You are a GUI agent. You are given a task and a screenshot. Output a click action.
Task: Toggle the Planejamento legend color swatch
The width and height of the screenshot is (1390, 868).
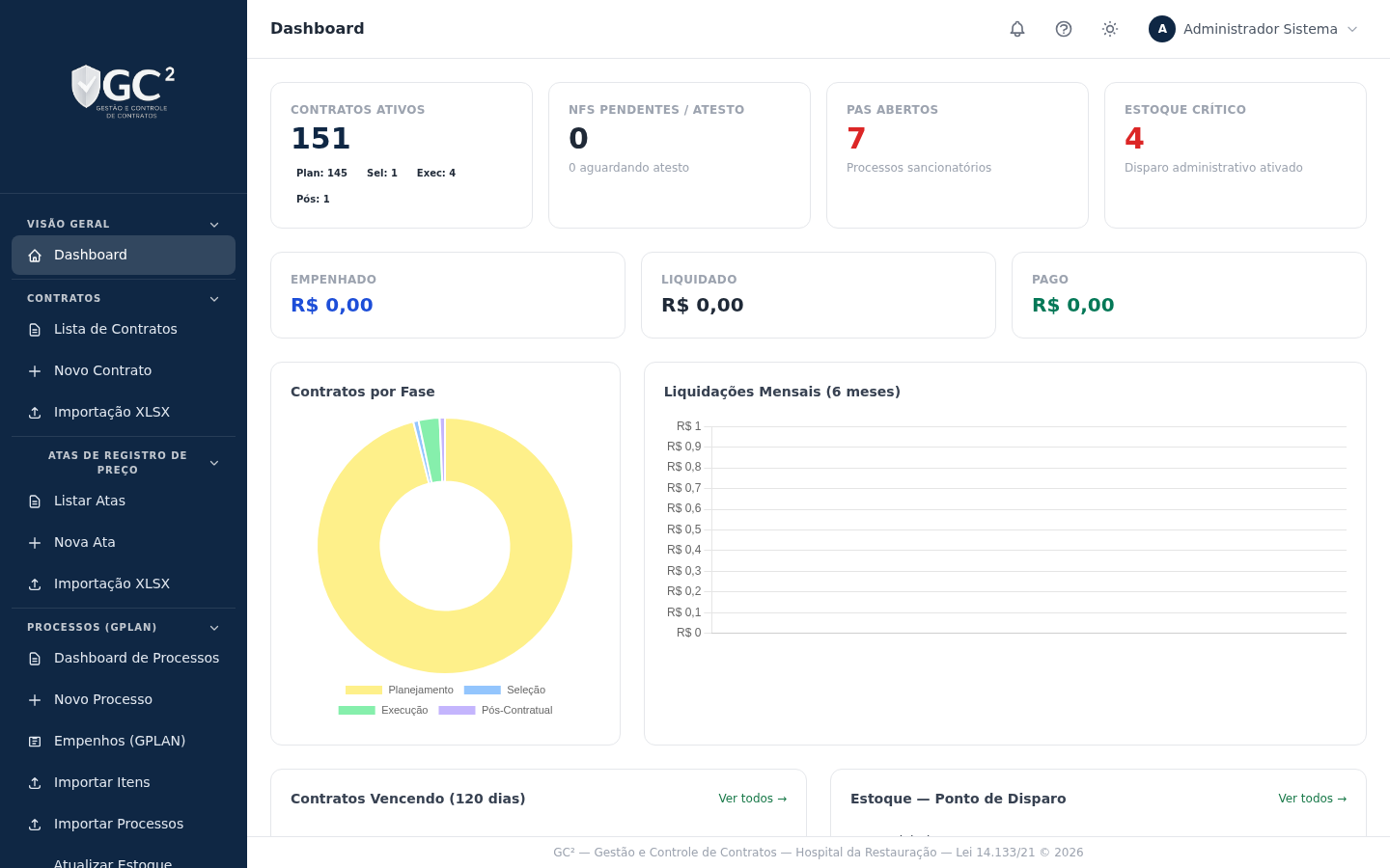364,690
